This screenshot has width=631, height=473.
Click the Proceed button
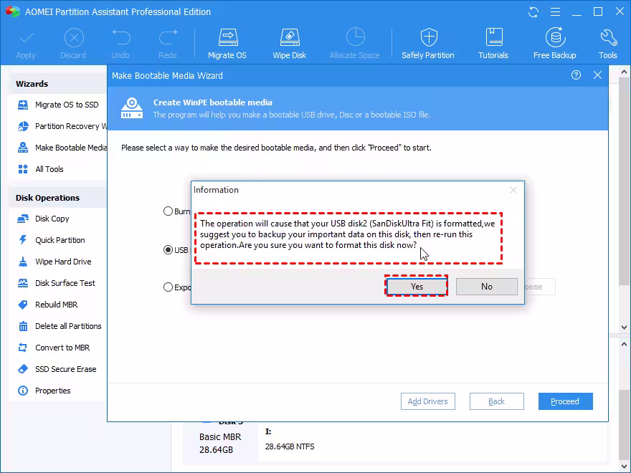[x=566, y=401]
